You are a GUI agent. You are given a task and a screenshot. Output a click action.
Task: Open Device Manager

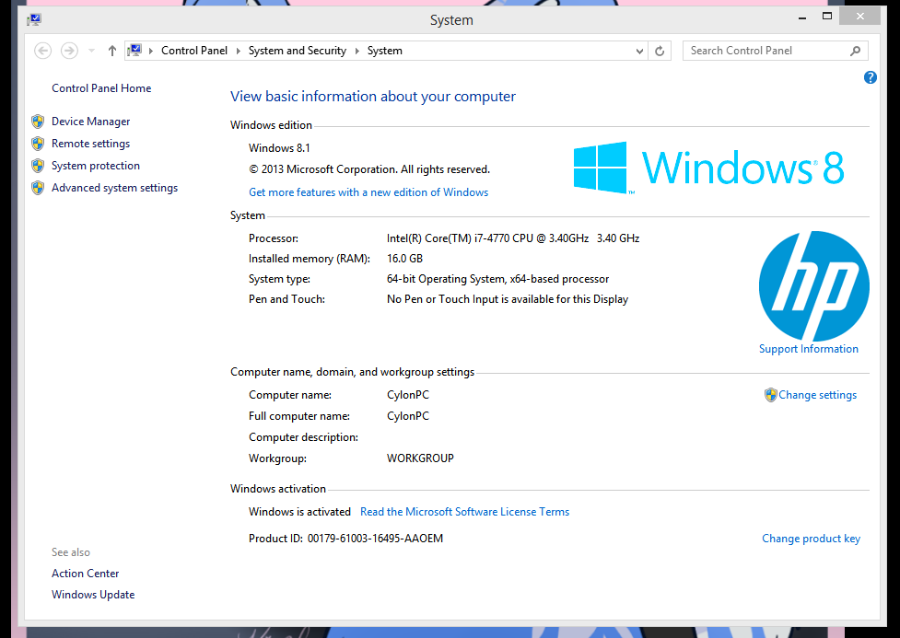tap(90, 122)
